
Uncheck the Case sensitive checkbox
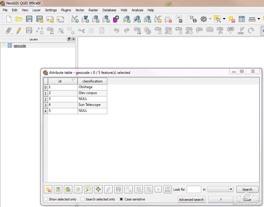coord(121,199)
